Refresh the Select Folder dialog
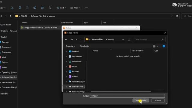Image resolution: width=192 pixels, height=108 pixels. 129,40
